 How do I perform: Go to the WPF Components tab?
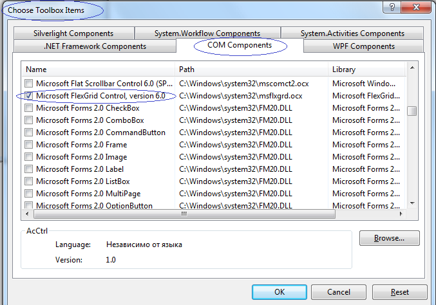(x=364, y=46)
